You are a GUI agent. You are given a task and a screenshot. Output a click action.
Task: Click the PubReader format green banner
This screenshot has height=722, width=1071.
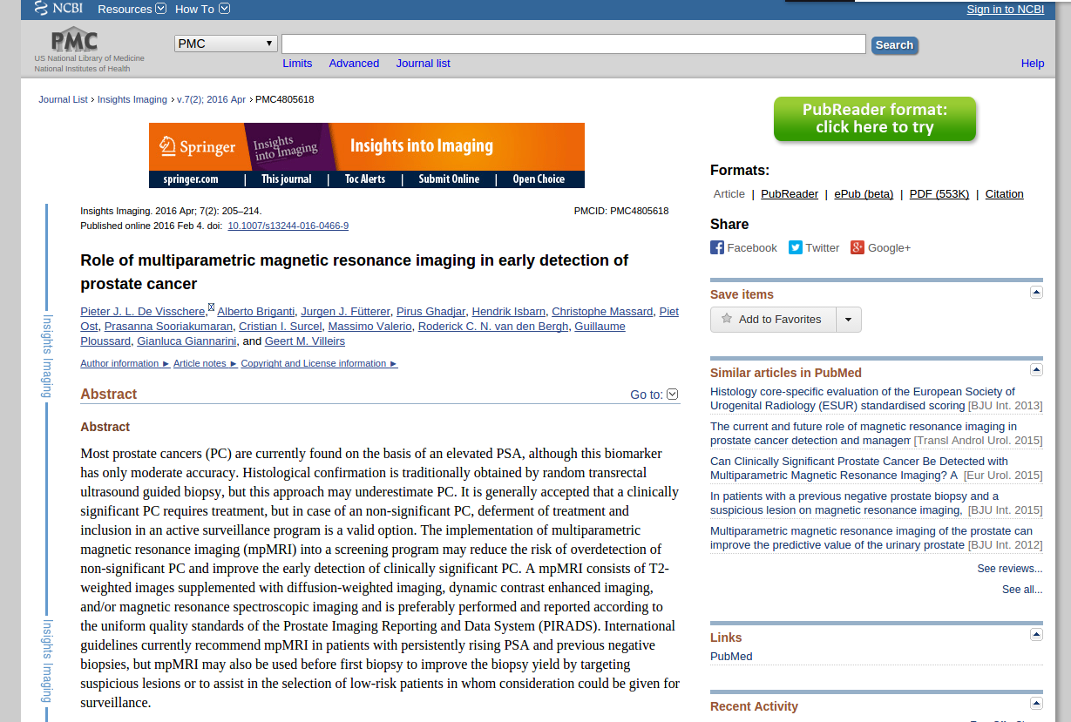pos(874,118)
